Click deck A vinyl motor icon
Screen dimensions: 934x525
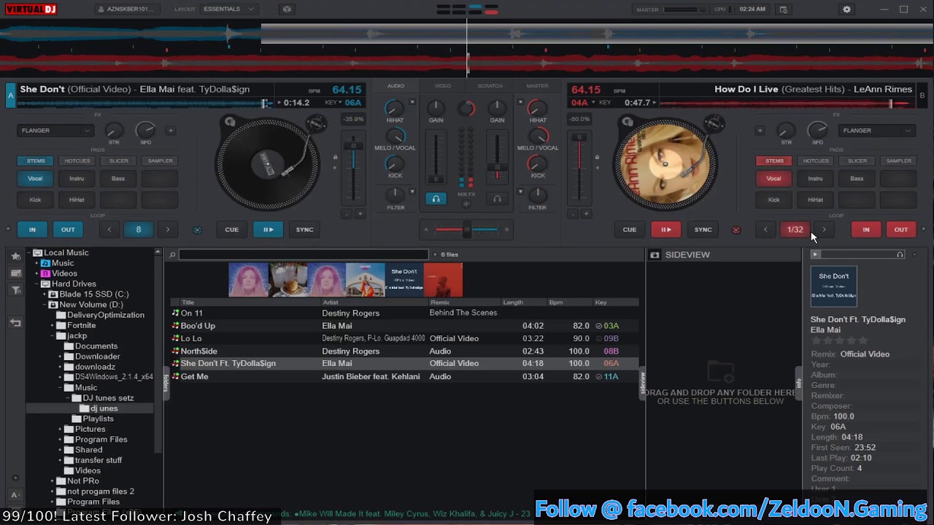(x=230, y=122)
